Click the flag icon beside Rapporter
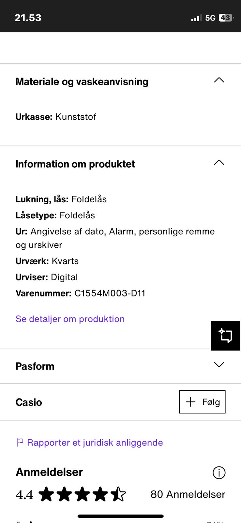 tap(20, 443)
